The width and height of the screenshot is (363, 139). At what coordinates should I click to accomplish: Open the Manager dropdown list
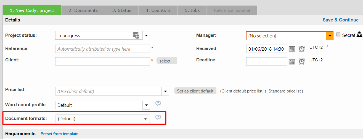[x=330, y=36]
